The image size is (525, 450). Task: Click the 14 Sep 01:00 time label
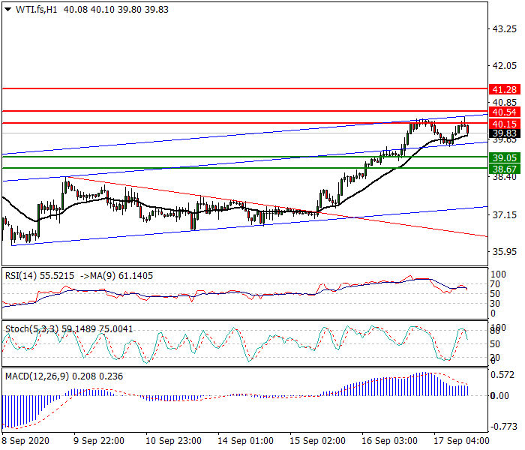pos(245,441)
